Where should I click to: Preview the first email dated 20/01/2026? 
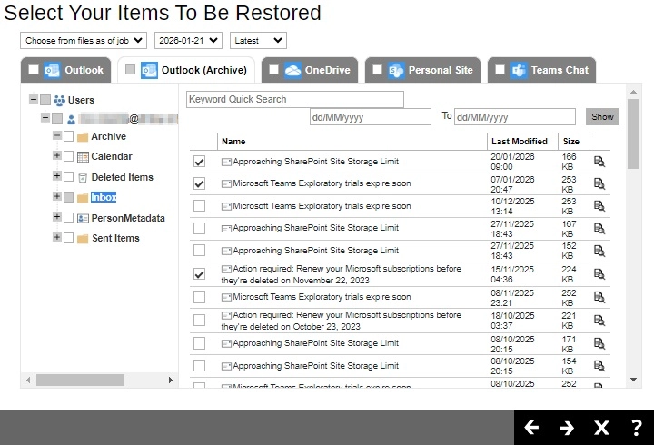[x=599, y=161]
